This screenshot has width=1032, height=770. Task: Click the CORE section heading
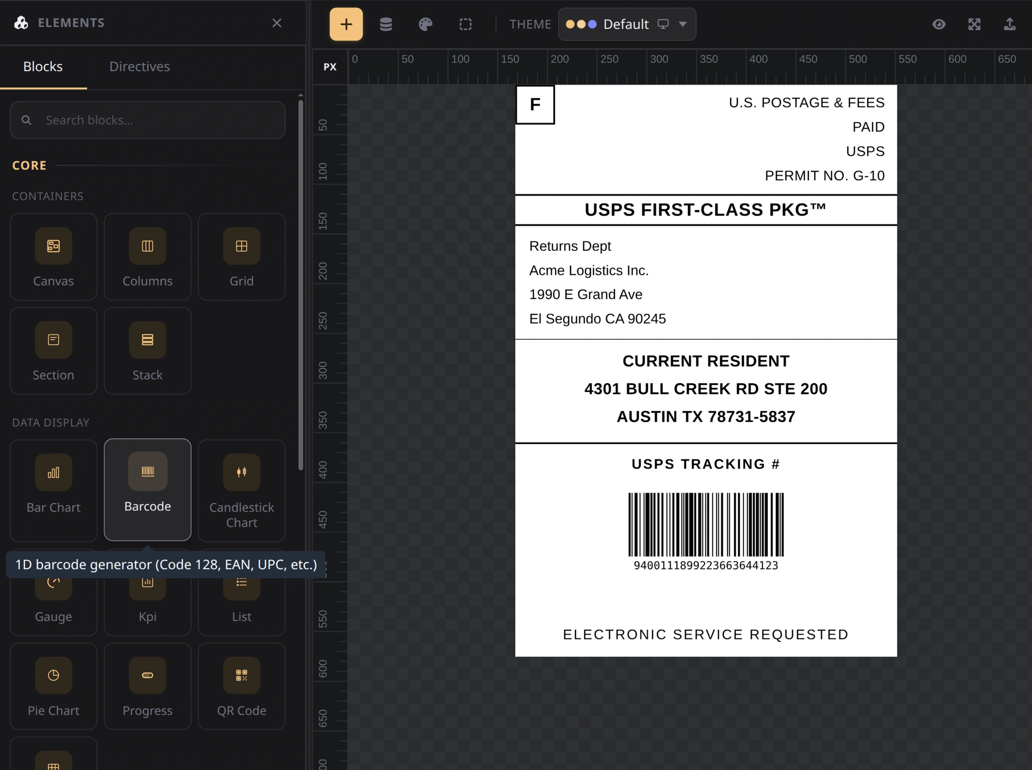29,166
